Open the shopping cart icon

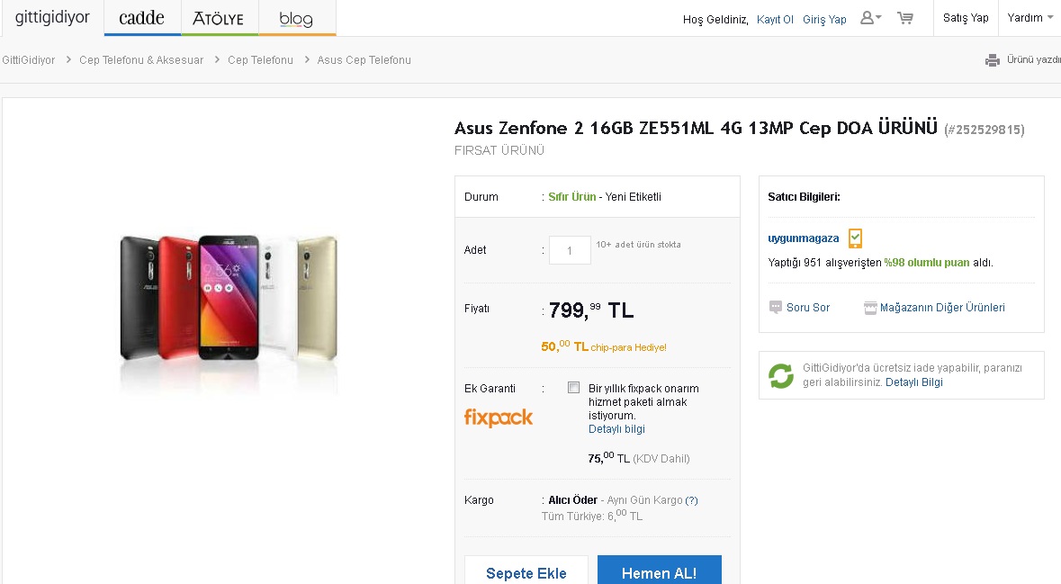pyautogui.click(x=904, y=18)
